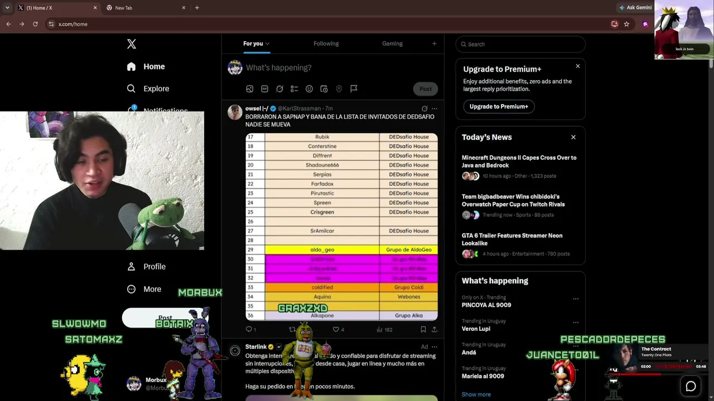Like owsel's post

338,329
